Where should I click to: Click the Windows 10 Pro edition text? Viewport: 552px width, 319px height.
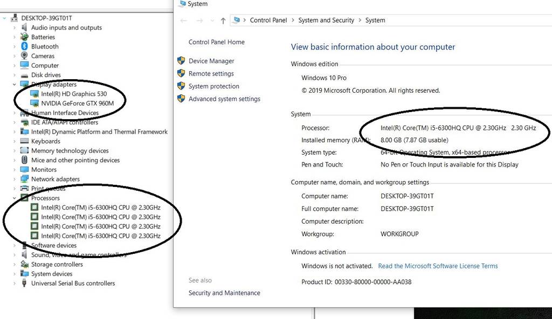tap(324, 78)
